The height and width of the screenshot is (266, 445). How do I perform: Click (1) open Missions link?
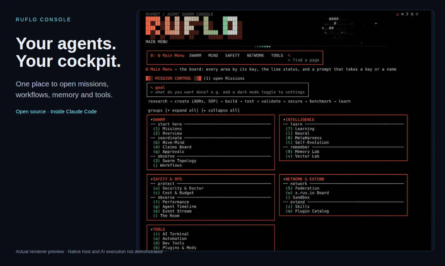coord(224,78)
